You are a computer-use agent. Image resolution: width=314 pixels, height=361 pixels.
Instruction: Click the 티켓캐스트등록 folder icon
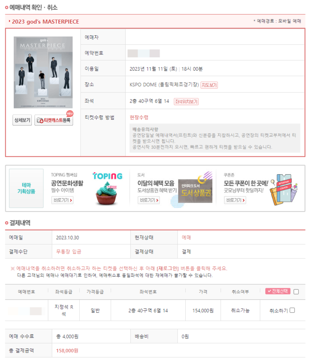[40, 121]
